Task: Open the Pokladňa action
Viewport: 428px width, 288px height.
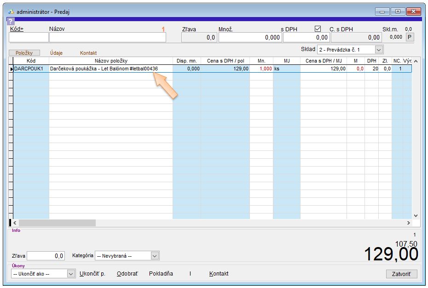Action: pos(161,274)
